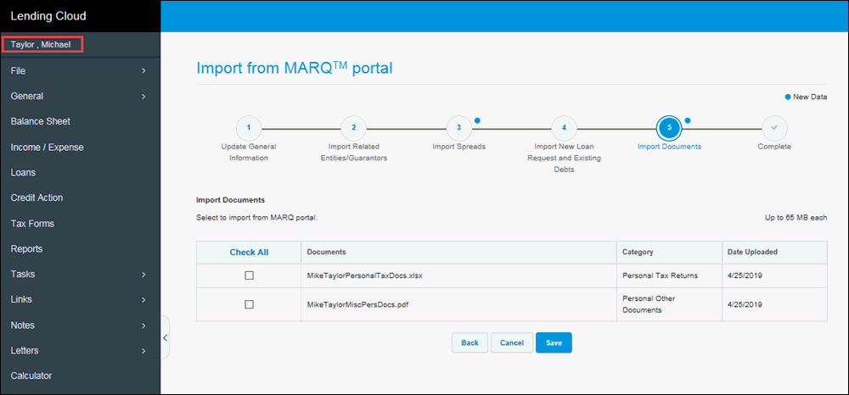849x395 pixels.
Task: Click the Cancel button
Action: 512,342
